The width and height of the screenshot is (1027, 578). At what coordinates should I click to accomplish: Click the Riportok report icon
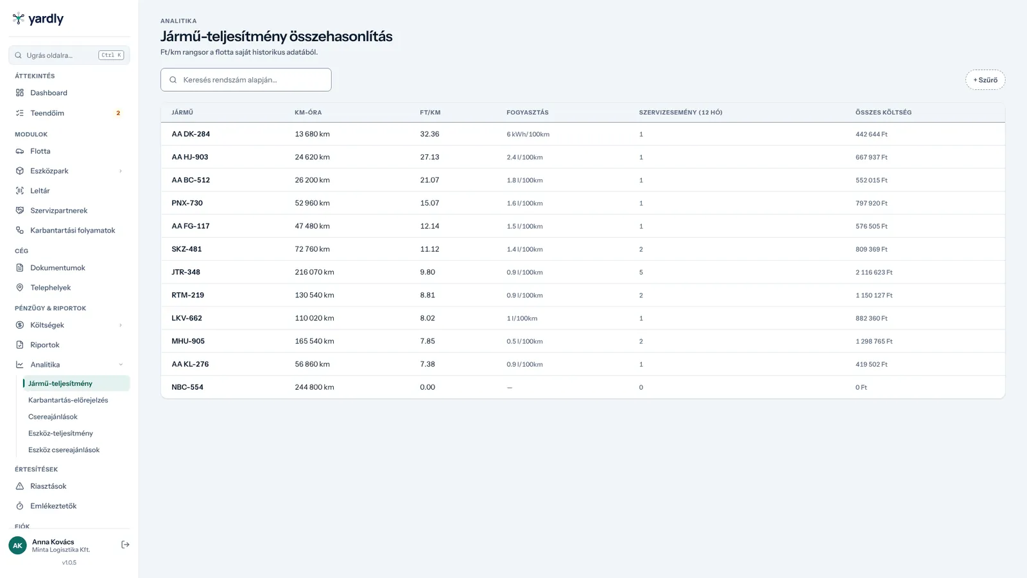click(20, 345)
